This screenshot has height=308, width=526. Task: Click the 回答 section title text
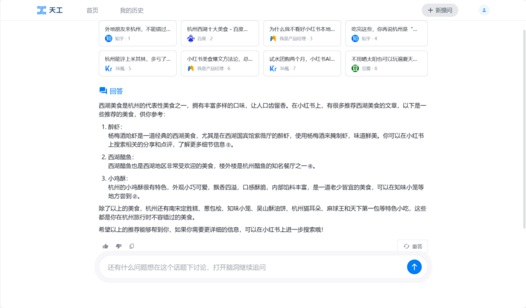coord(116,90)
